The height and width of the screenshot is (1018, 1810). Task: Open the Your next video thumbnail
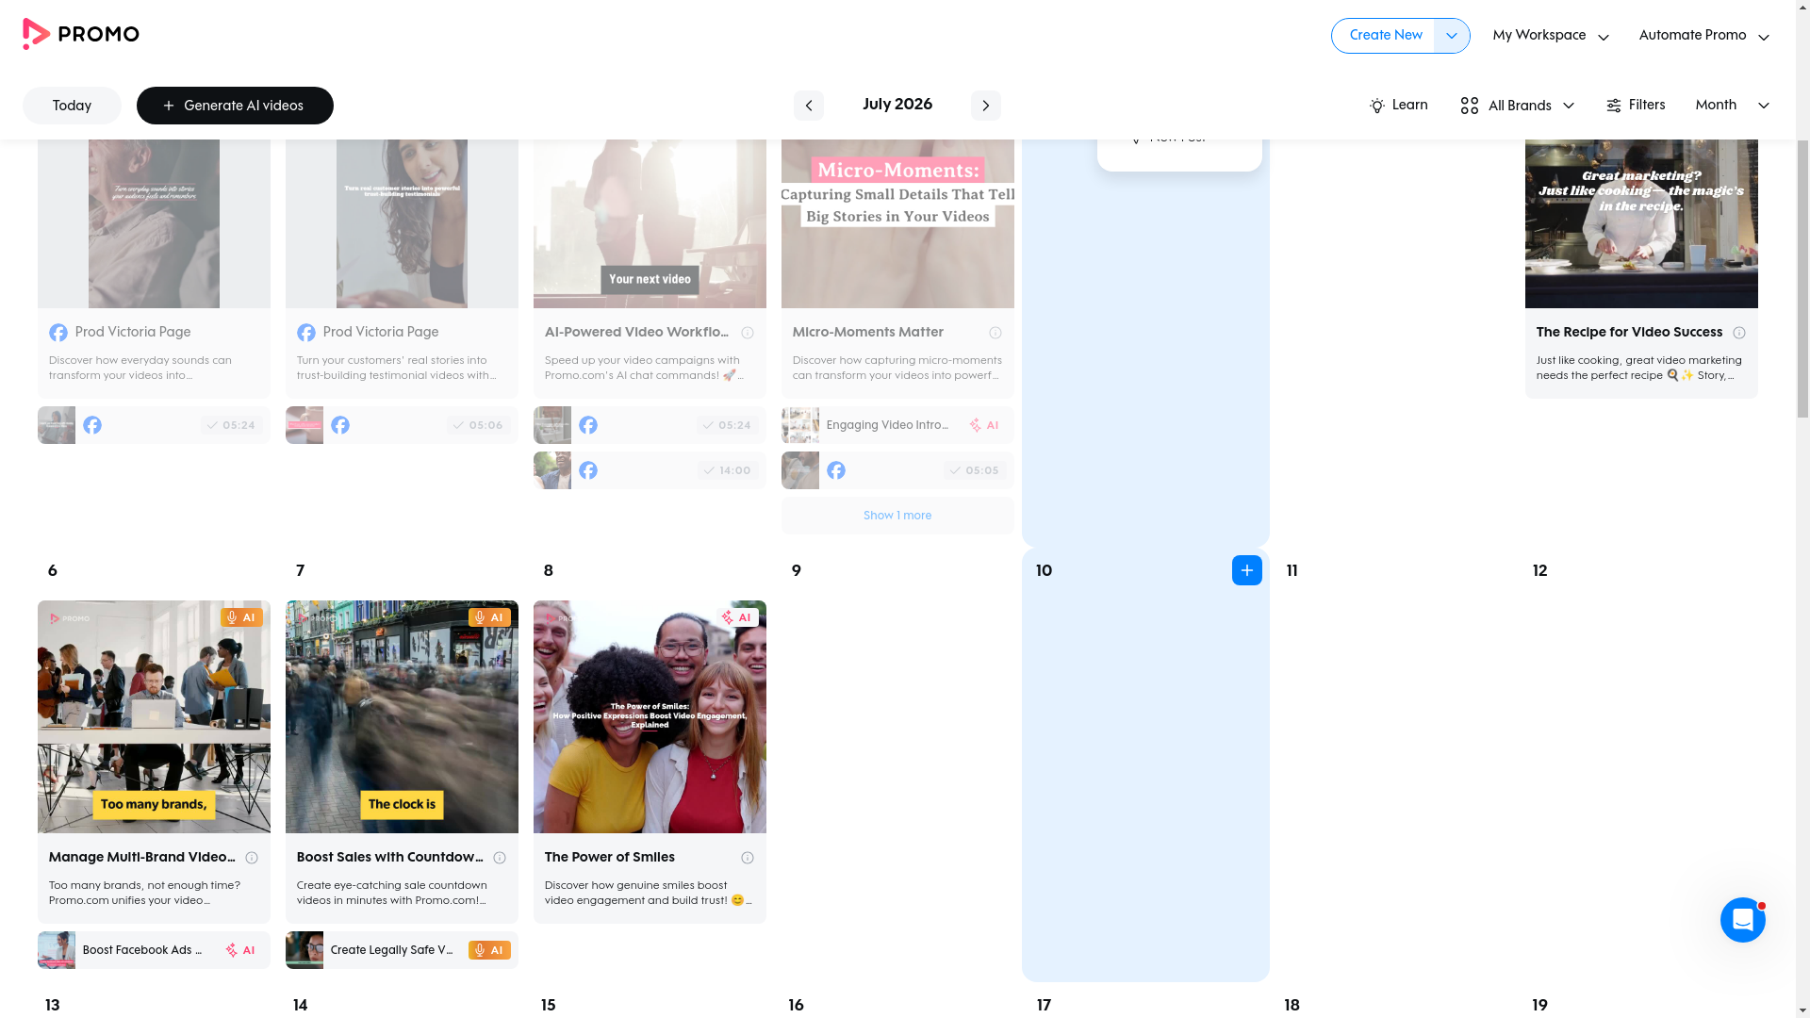(x=650, y=224)
